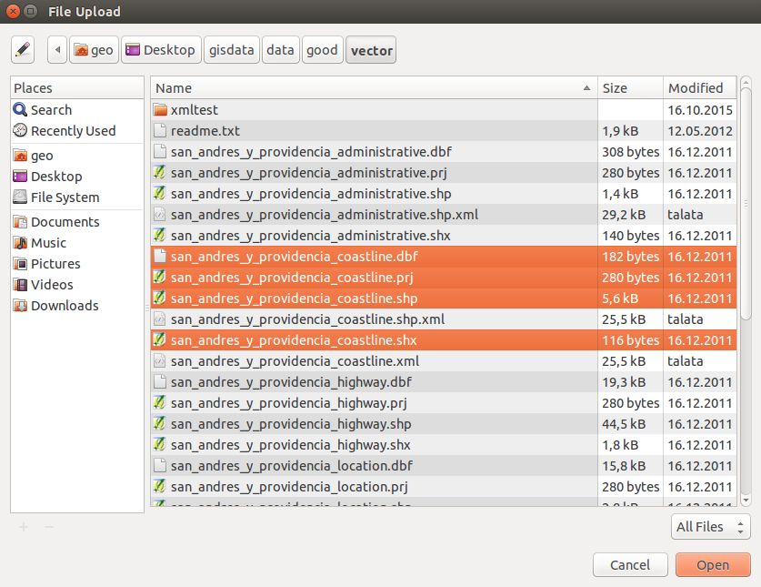Click scrollbar up arrow in file list
Image resolution: width=761 pixels, height=587 pixels.
[746, 82]
